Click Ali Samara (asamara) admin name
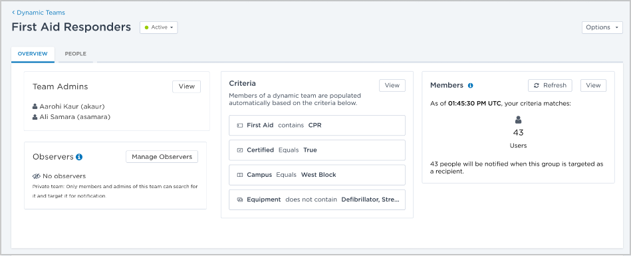The height and width of the screenshot is (256, 631). pos(75,117)
